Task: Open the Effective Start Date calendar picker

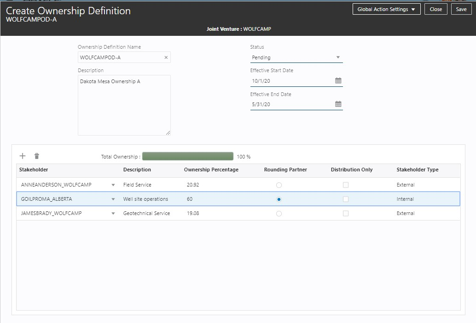Action: click(x=338, y=81)
